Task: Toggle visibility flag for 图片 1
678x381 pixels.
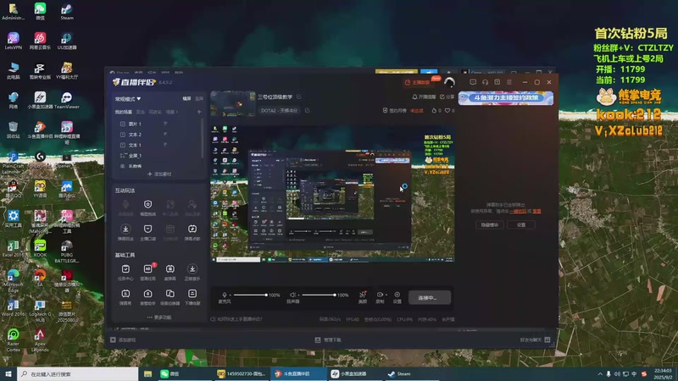Action: click(x=165, y=124)
